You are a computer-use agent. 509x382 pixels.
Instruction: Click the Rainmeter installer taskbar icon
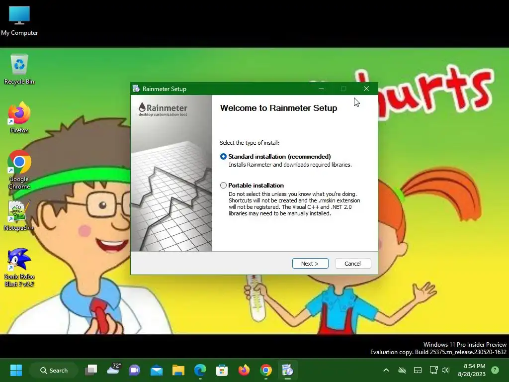coord(288,370)
